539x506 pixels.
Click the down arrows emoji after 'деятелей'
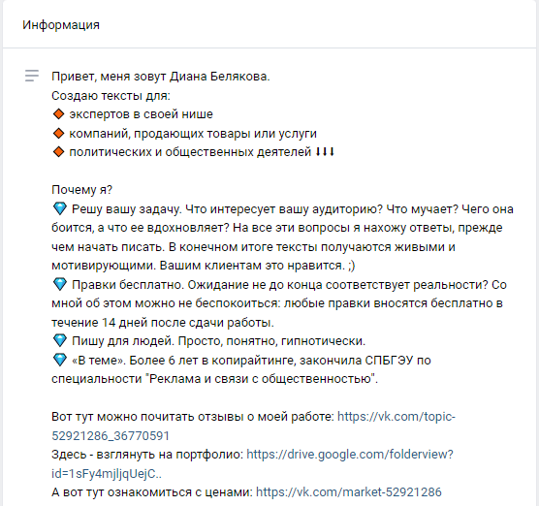click(x=325, y=151)
